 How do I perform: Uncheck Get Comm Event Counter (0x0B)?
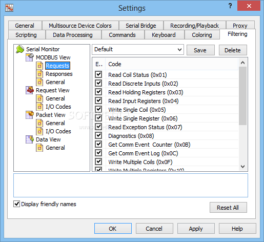98,144
